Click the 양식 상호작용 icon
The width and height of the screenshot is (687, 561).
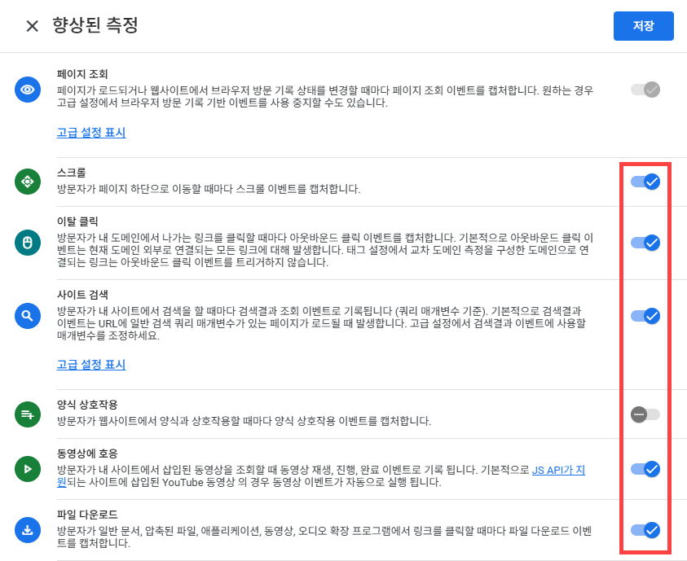coord(28,414)
